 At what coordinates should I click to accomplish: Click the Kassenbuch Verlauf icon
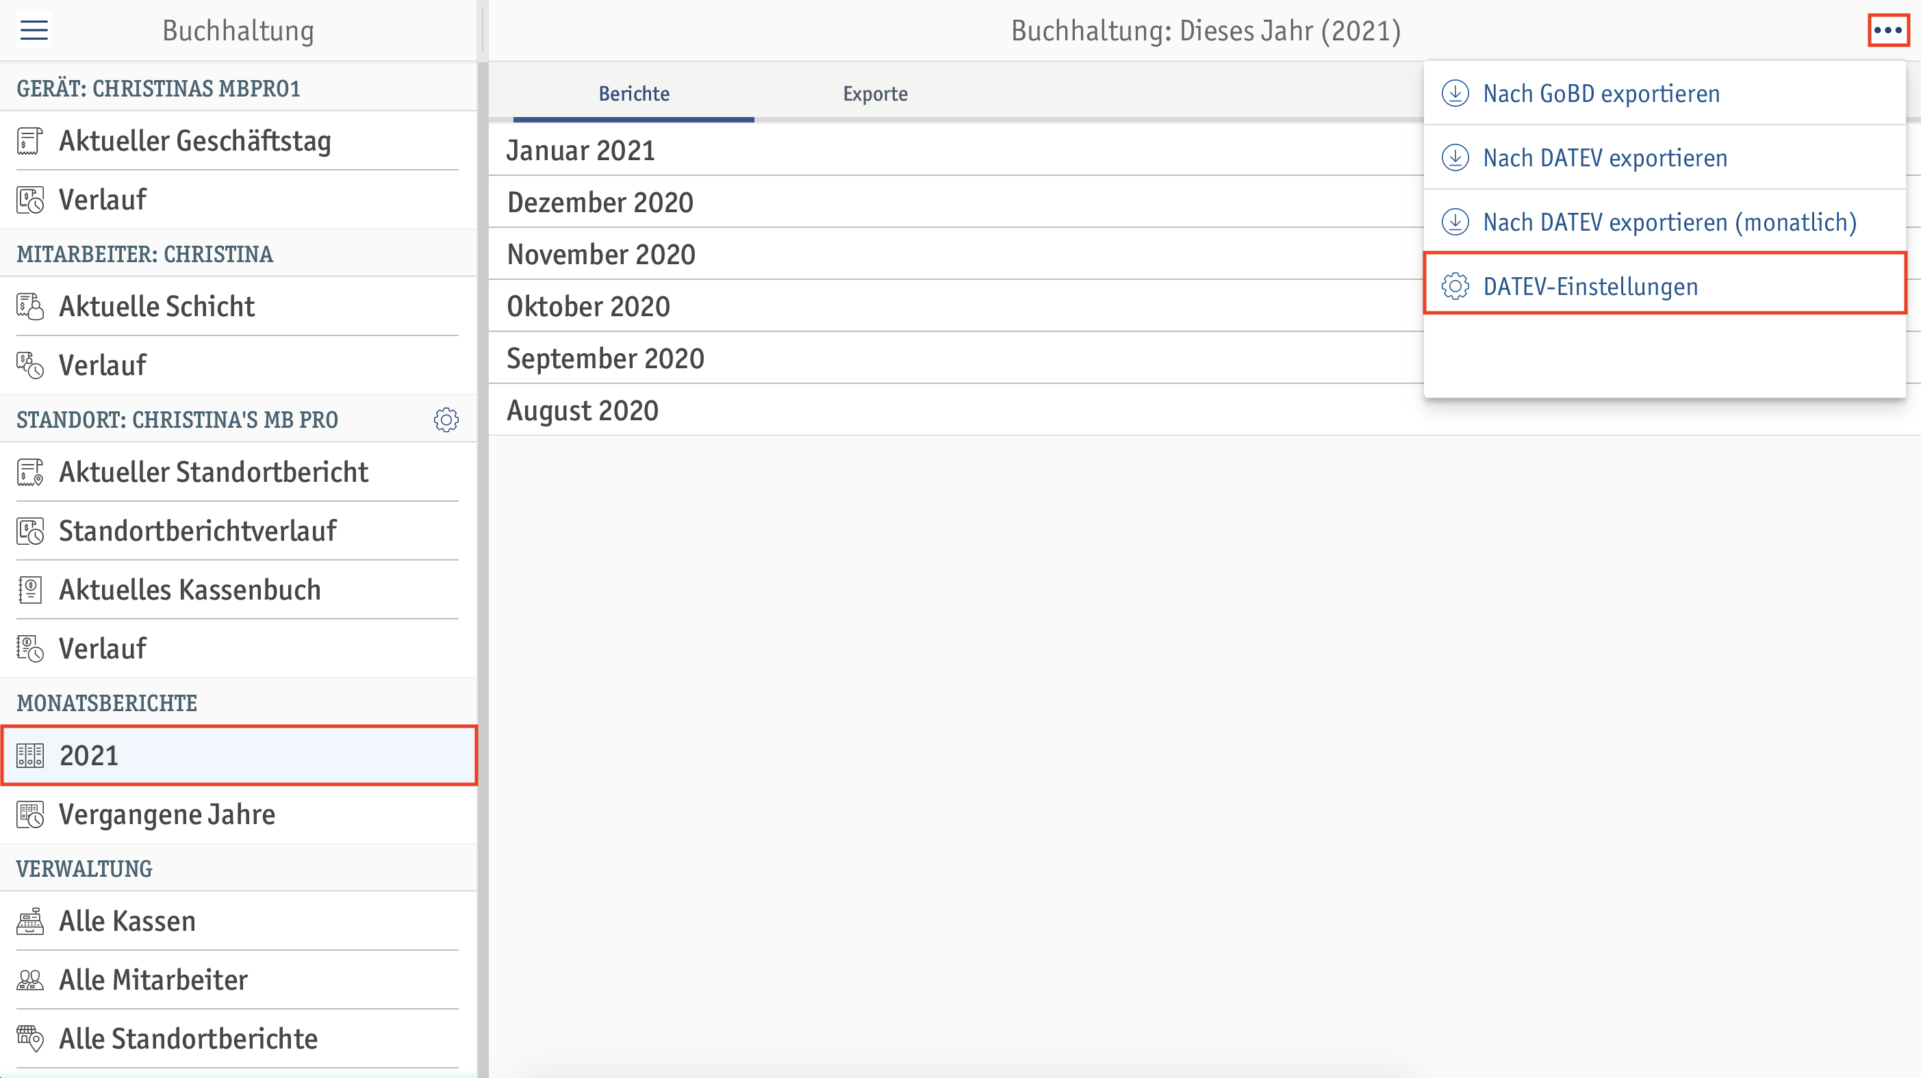30,649
